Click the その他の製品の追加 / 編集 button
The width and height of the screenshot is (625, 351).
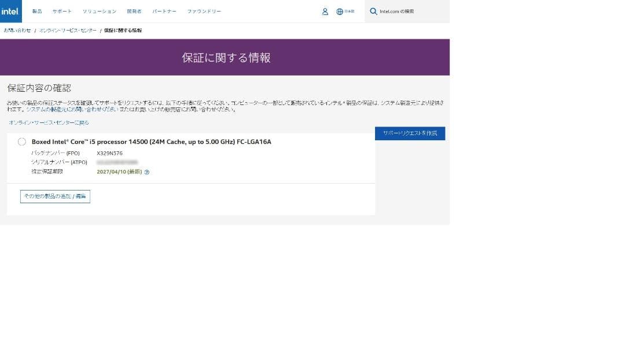(x=55, y=197)
